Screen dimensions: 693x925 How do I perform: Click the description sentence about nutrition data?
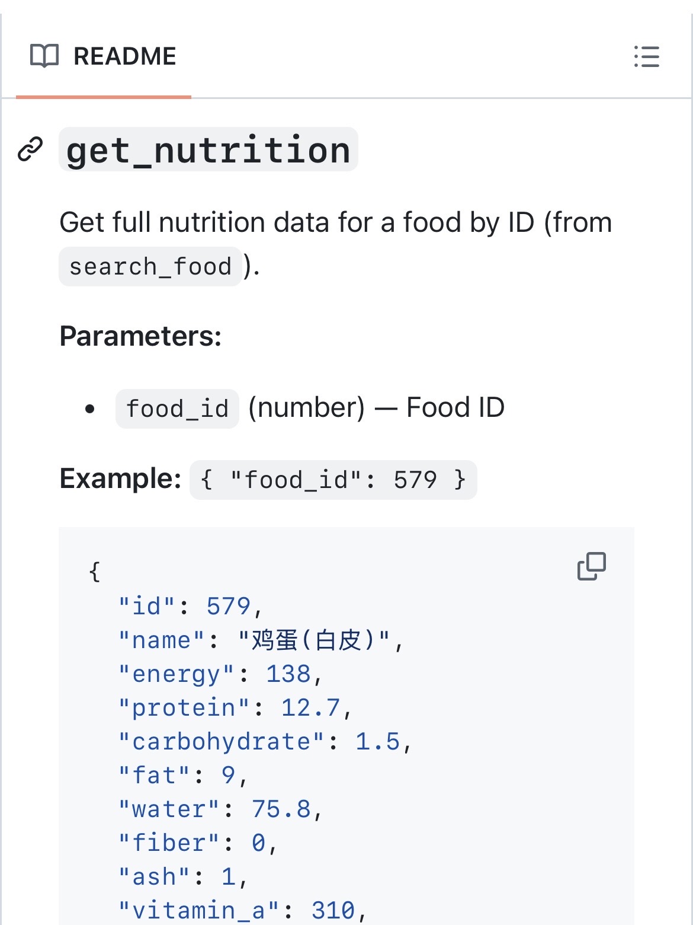335,223
